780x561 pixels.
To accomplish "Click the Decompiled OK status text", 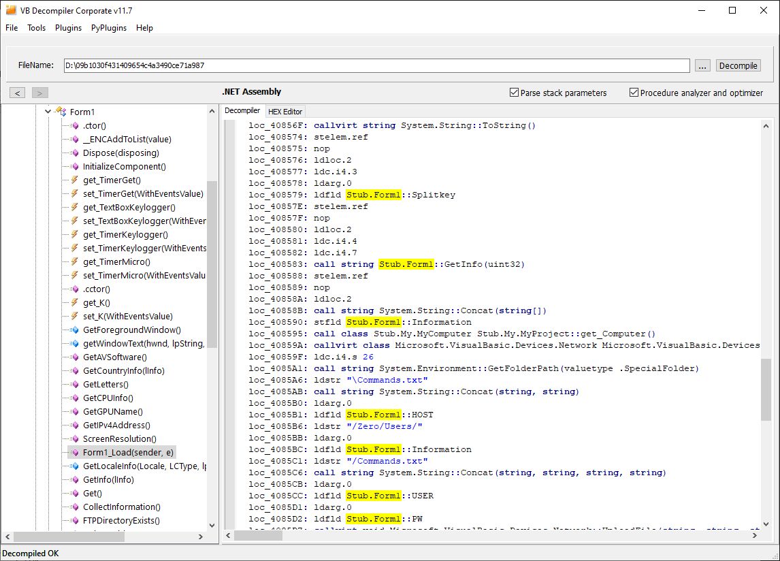I will point(31,553).
